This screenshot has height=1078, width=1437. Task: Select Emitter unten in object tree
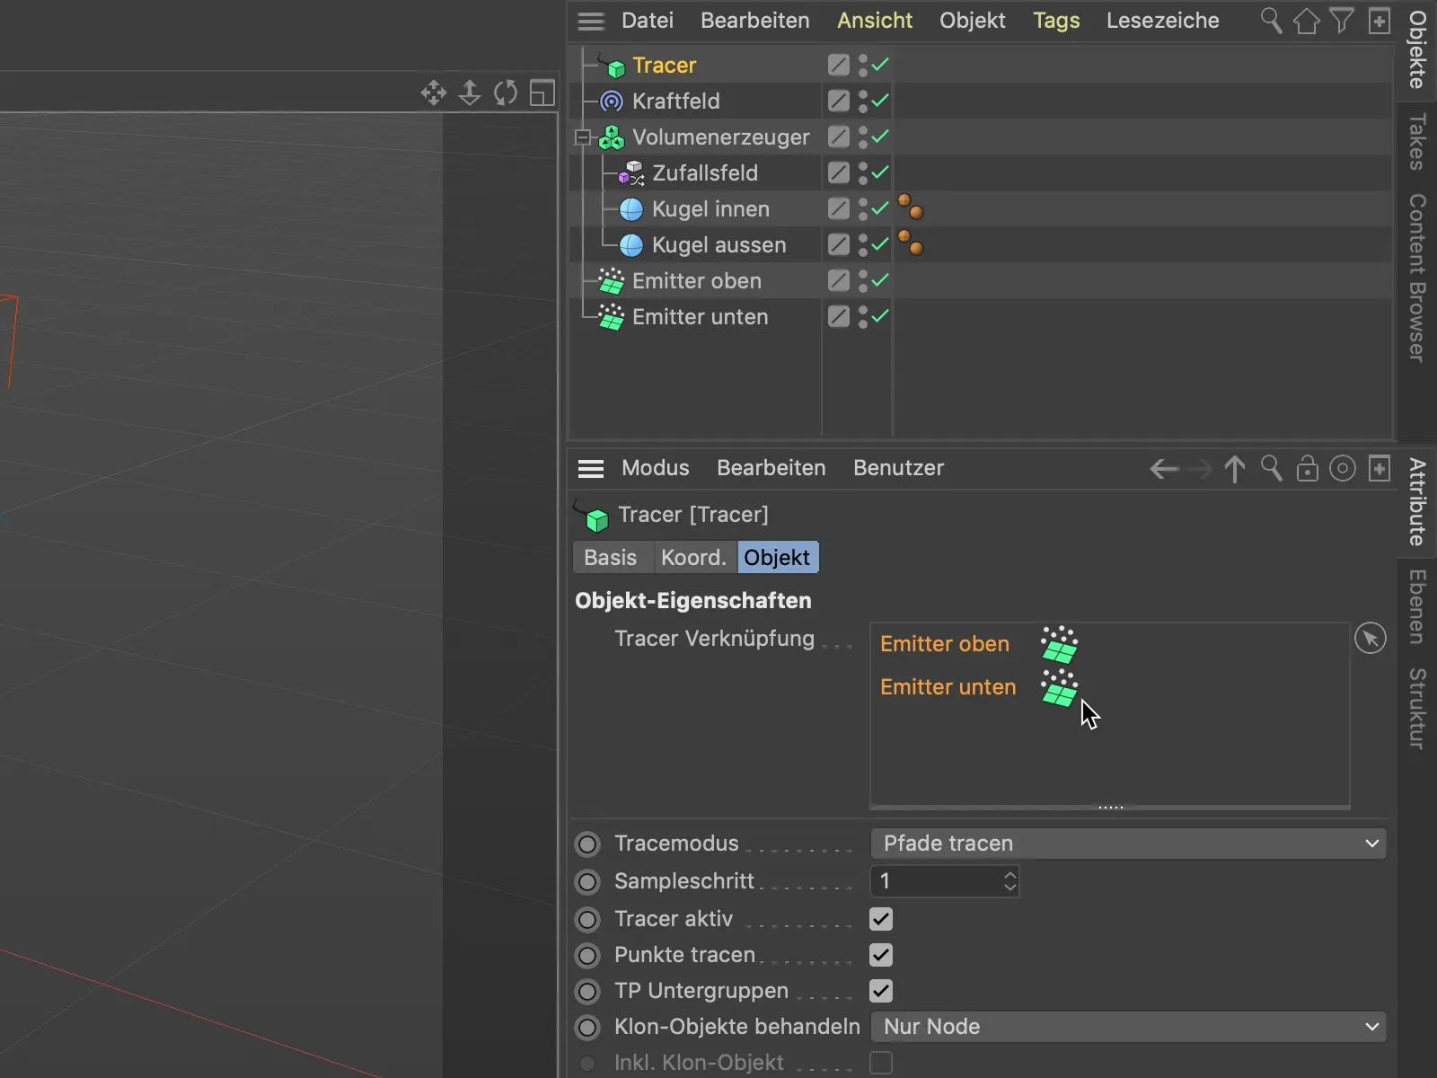[x=701, y=317]
